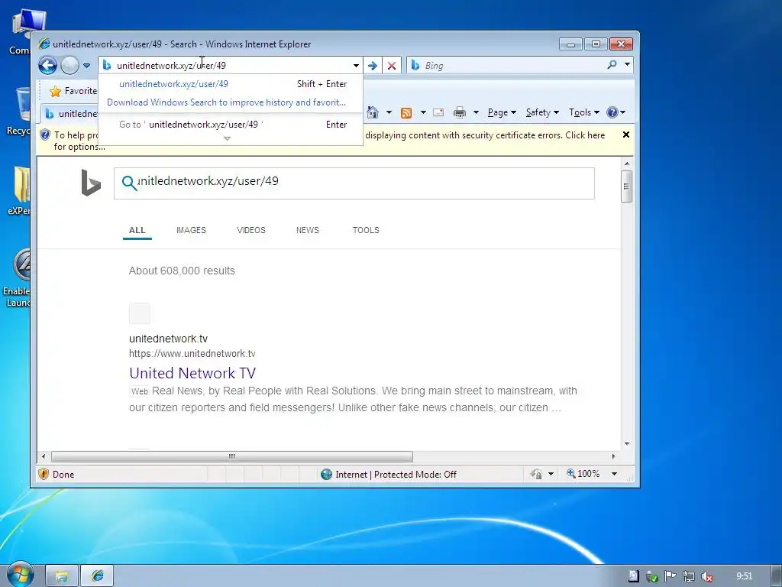This screenshot has height=587, width=782.
Task: Open search provider options dropdown
Action: [627, 65]
